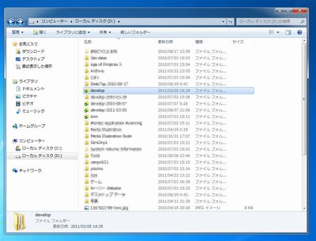This screenshot has width=316, height=241.
Task: Click the file list vertical scrollbar
Action: (x=304, y=99)
